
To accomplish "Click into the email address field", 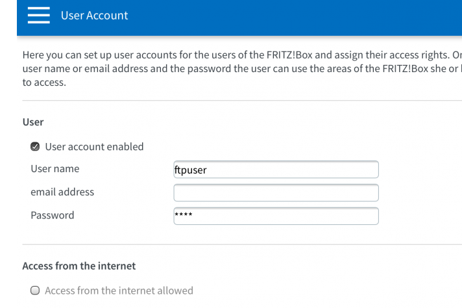I will pyautogui.click(x=276, y=192).
